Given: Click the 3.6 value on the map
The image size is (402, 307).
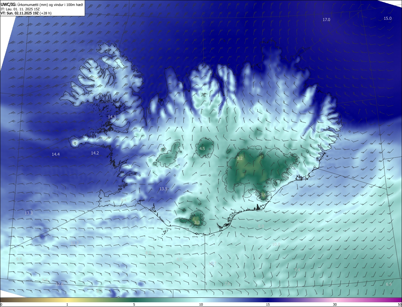Looking at the screenshot, I should (263, 195).
